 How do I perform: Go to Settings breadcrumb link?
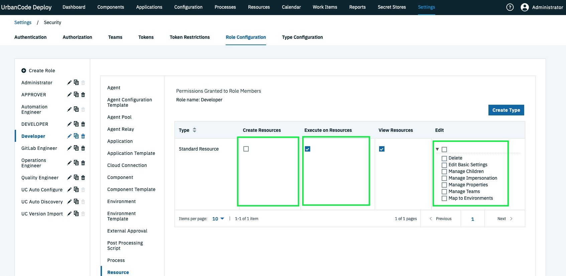point(23,22)
